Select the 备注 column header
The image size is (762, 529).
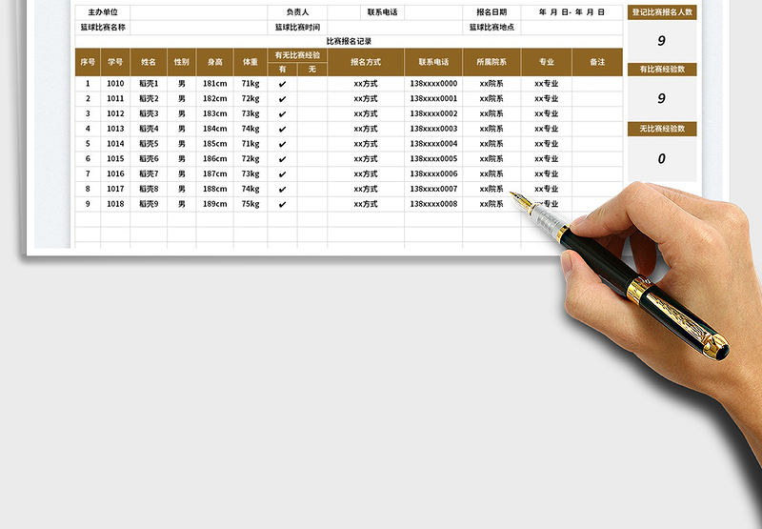(x=597, y=62)
